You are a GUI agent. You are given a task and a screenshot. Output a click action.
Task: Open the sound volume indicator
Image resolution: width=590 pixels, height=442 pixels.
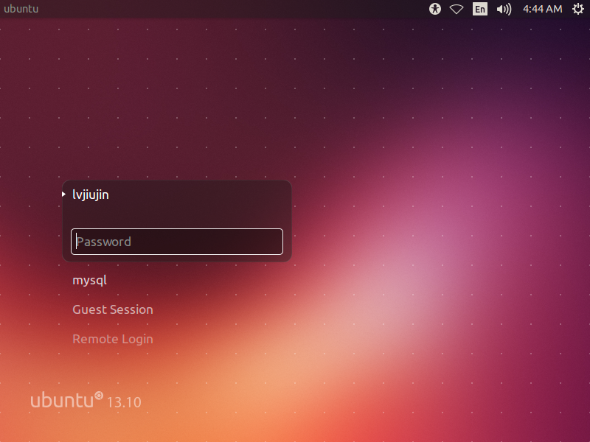[504, 9]
